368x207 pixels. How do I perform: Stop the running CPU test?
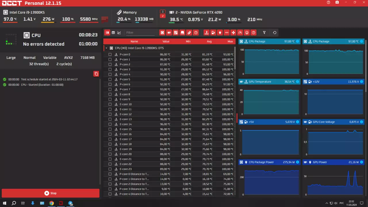pyautogui.click(x=51, y=193)
